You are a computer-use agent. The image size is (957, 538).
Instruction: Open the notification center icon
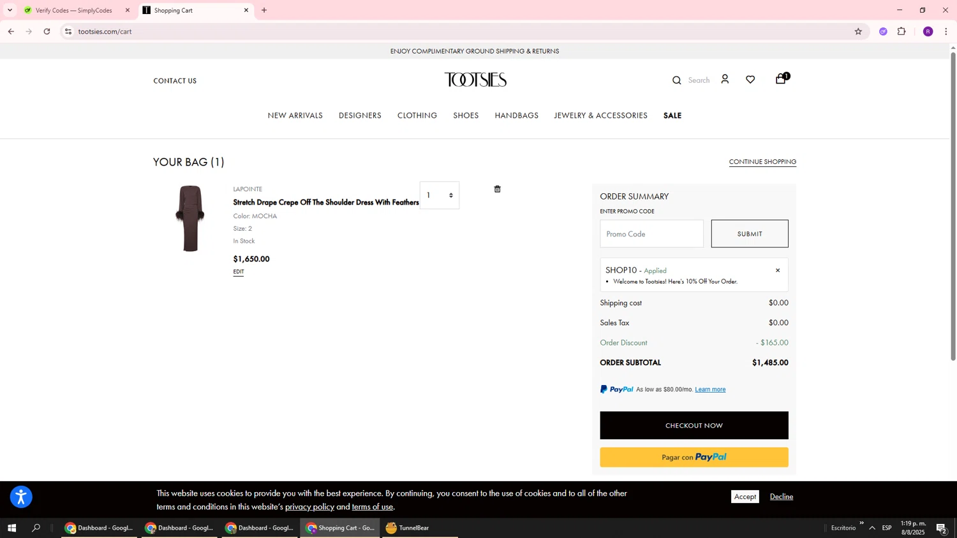[x=941, y=528]
